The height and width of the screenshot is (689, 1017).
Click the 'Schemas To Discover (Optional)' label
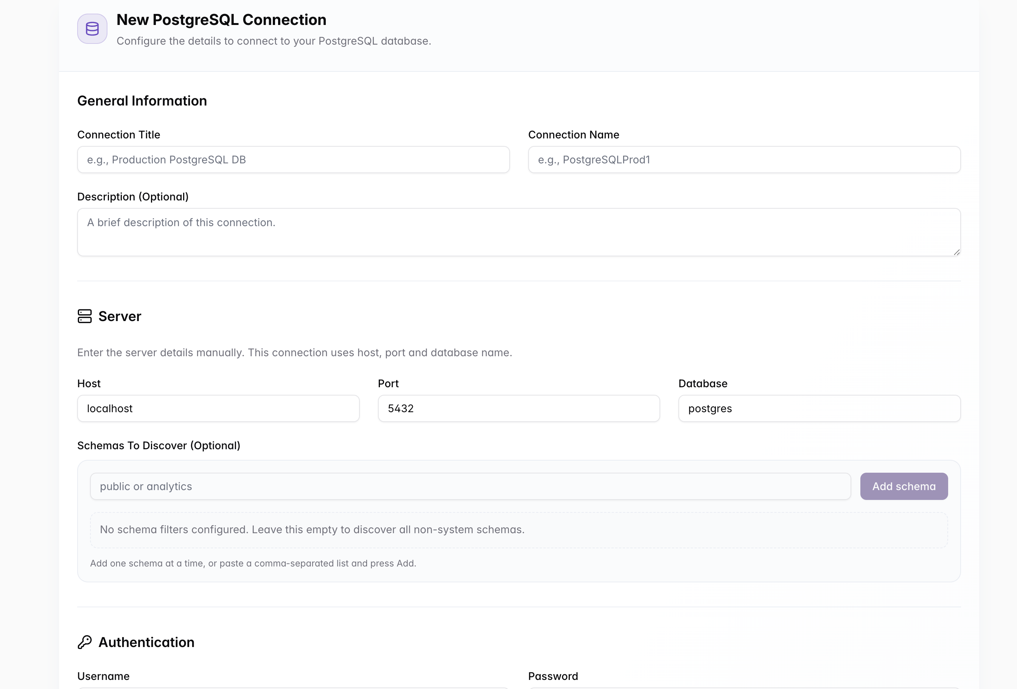[159, 446]
